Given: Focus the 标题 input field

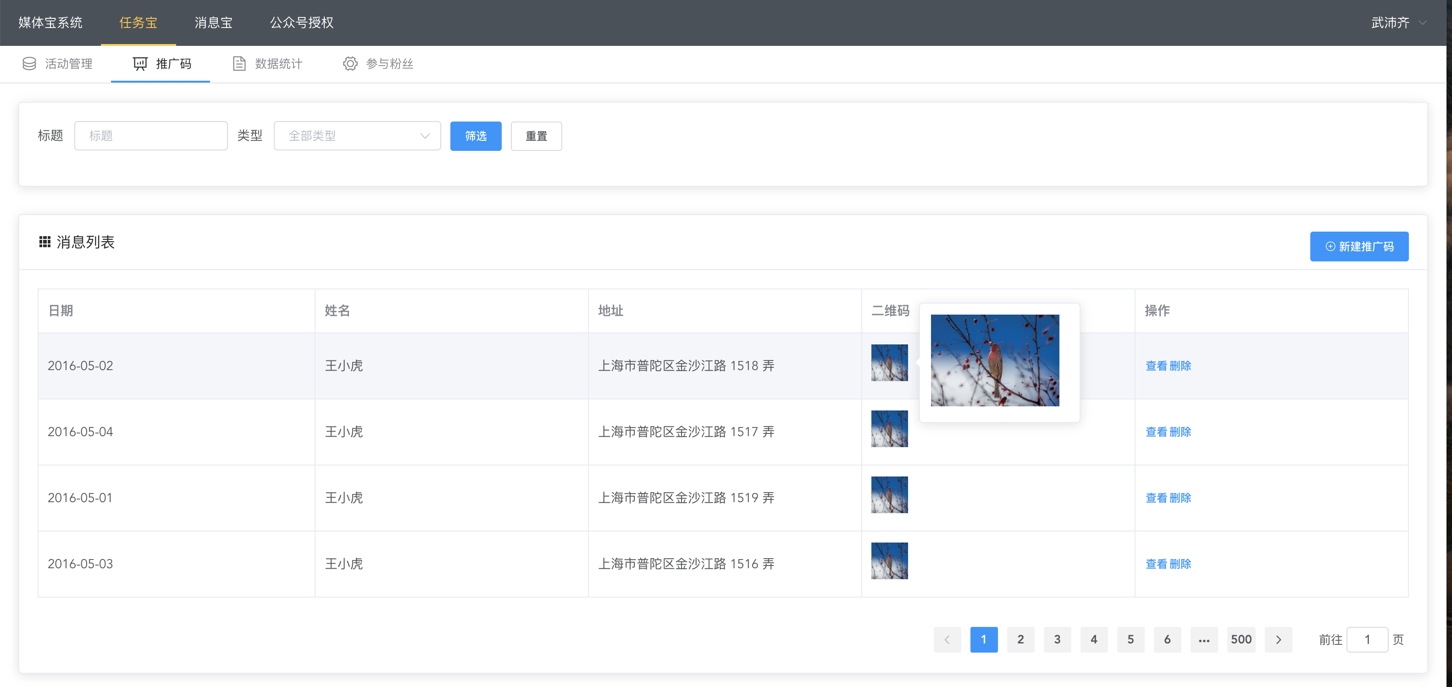Looking at the screenshot, I should pos(151,136).
